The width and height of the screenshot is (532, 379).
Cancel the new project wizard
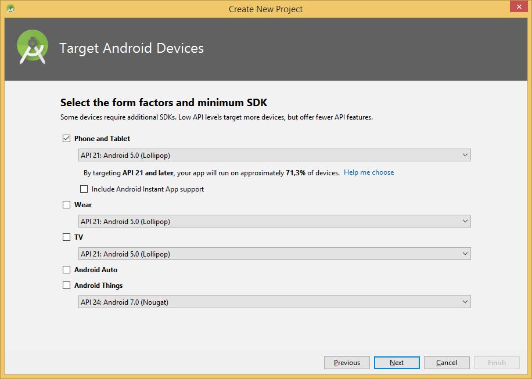[x=447, y=362]
